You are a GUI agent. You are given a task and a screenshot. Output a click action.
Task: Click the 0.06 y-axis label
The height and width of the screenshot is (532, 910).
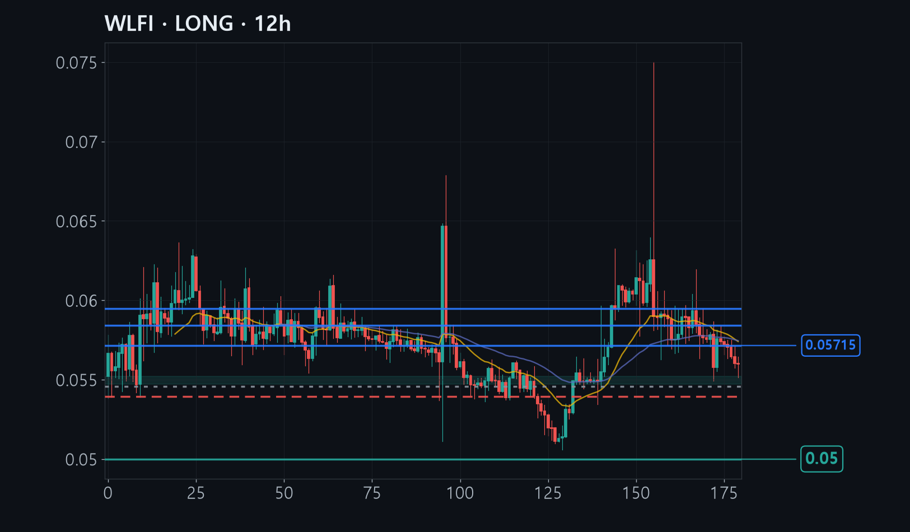tap(81, 301)
